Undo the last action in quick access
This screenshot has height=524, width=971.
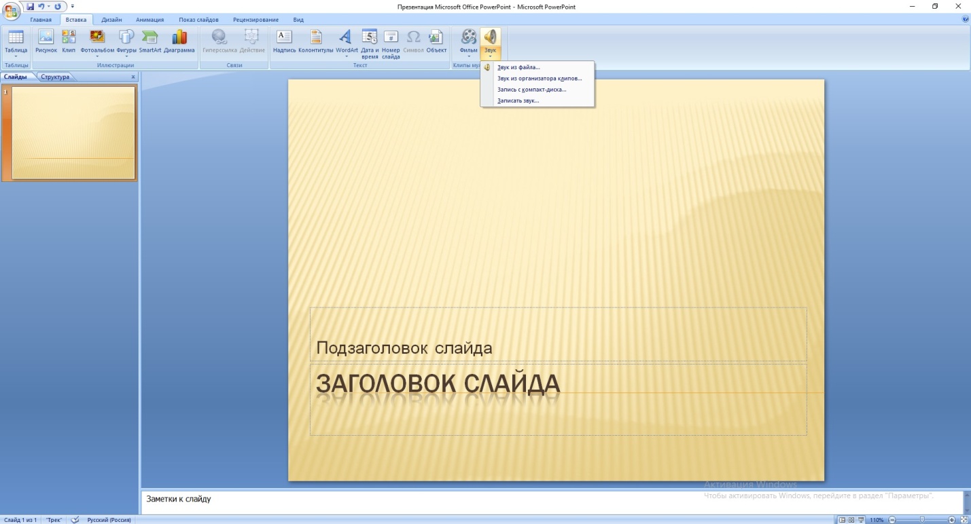pos(41,6)
